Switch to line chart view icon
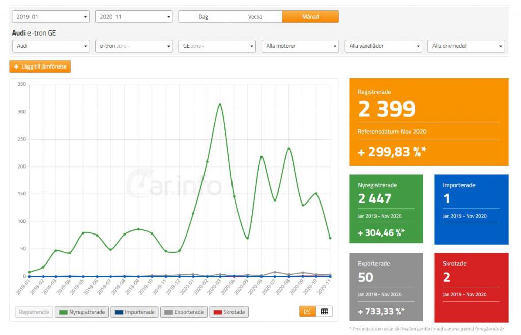 pyautogui.click(x=308, y=311)
